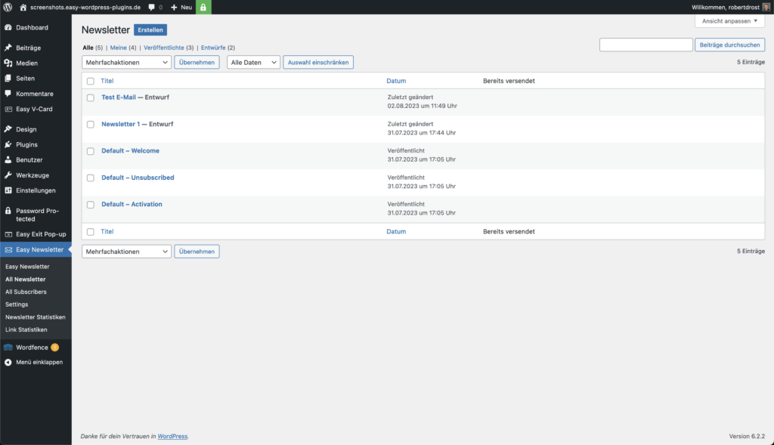Click the Dashboard gauge icon
774x445 pixels.
pyautogui.click(x=8, y=28)
